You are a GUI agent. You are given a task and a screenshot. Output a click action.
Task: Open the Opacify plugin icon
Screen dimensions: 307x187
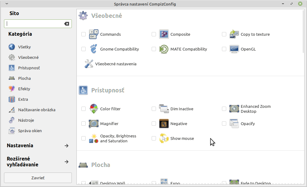click(234, 124)
